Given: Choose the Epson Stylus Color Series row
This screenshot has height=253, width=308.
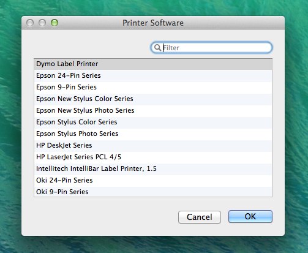Looking at the screenshot, I should tap(153, 123).
